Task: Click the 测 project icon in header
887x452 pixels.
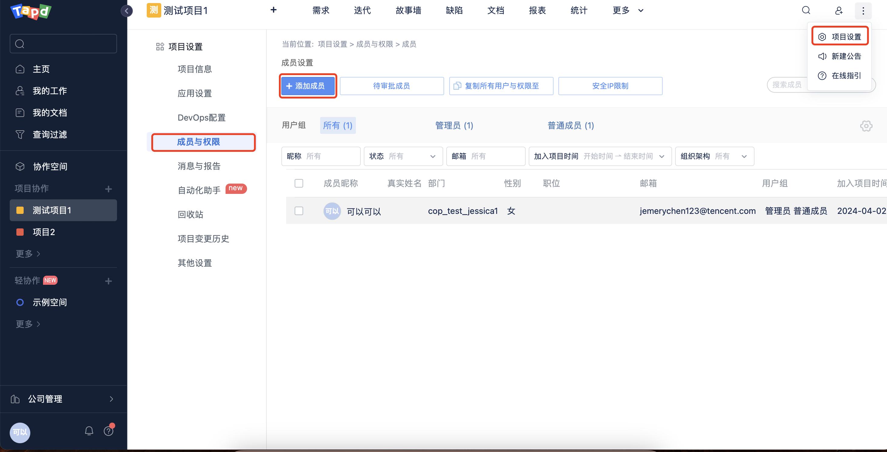Action: (x=154, y=10)
